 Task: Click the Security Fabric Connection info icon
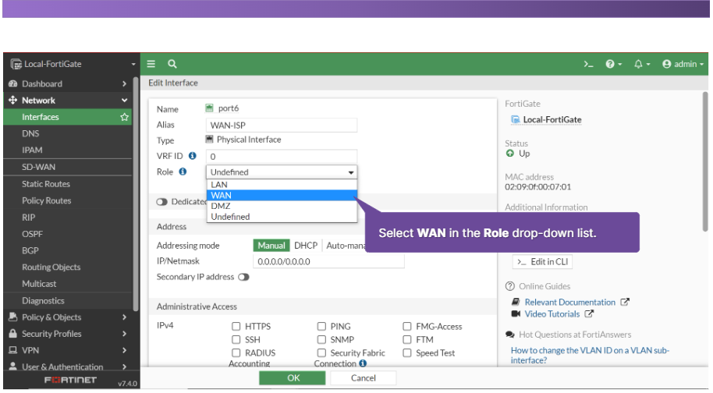(x=363, y=363)
